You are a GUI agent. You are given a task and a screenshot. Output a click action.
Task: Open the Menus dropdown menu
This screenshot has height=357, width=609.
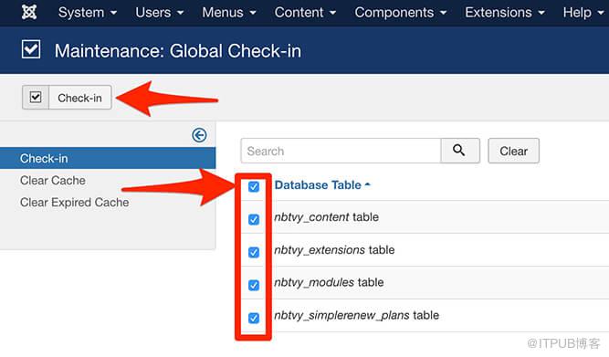point(229,13)
